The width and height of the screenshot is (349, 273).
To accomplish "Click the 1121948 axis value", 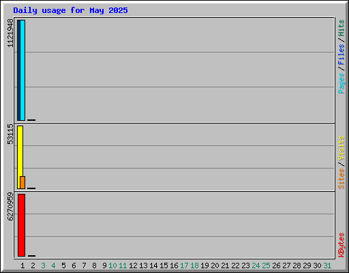I will (10, 33).
